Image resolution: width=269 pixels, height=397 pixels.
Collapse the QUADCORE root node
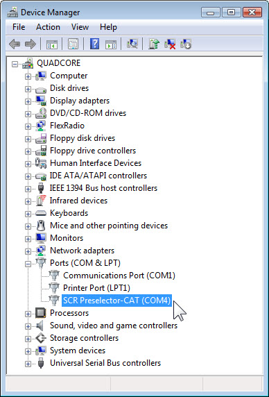tap(15, 64)
